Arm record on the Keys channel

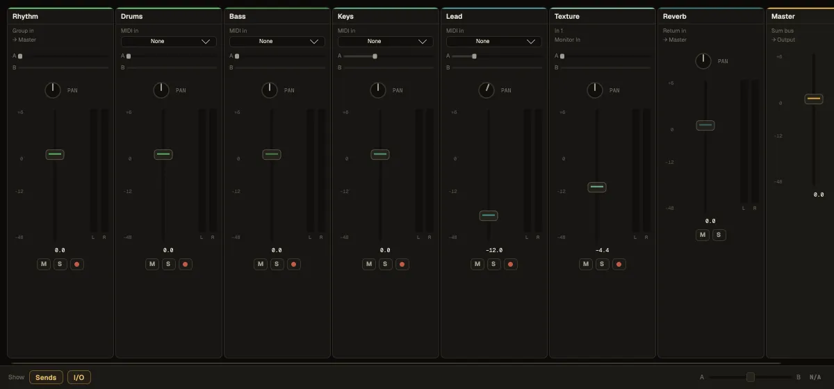click(x=402, y=264)
